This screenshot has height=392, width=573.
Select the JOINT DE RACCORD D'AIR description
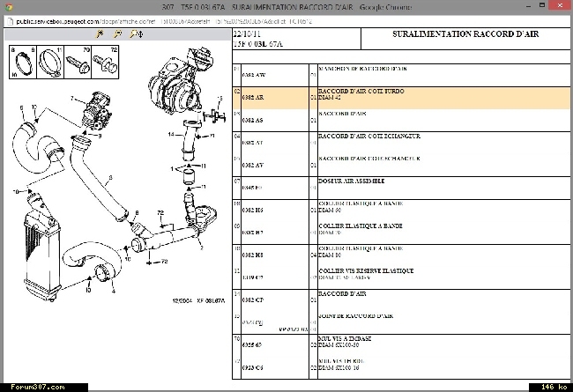(x=356, y=316)
